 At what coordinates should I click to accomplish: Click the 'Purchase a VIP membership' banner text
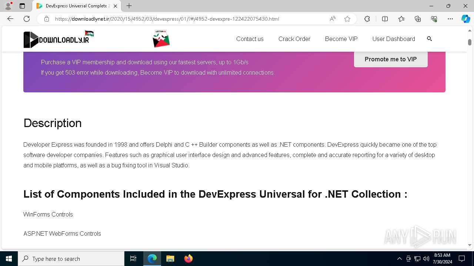click(145, 62)
